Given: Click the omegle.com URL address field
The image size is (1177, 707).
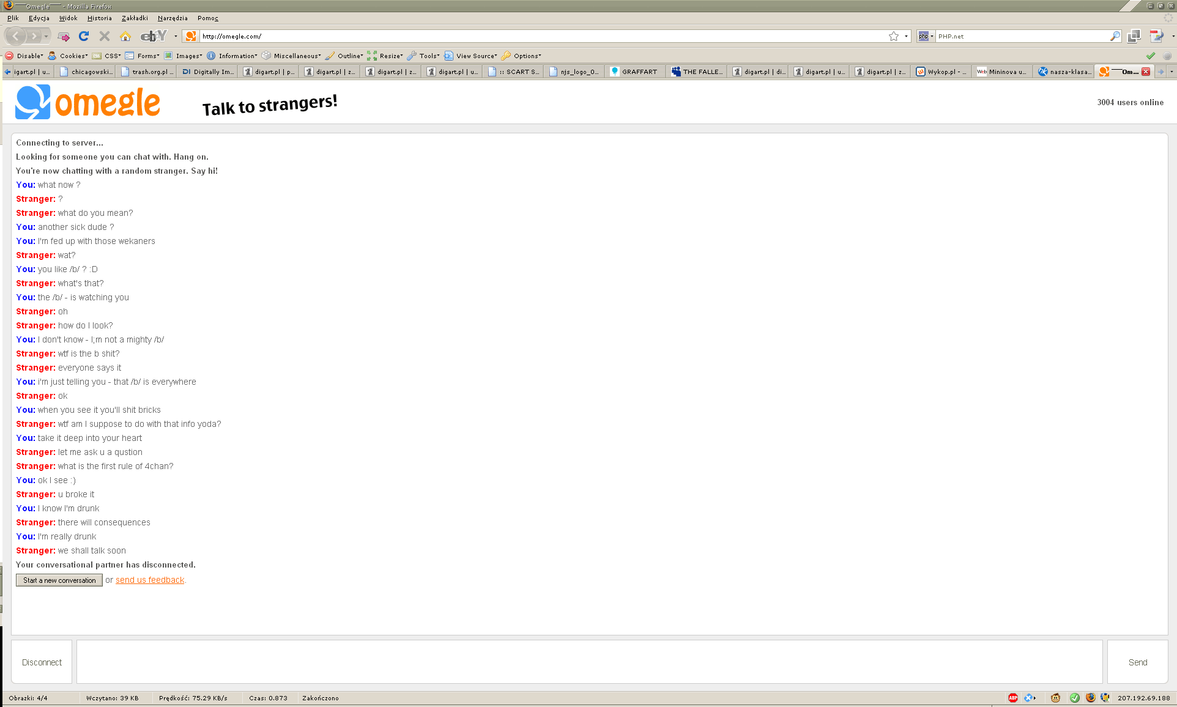Looking at the screenshot, I should (x=543, y=36).
